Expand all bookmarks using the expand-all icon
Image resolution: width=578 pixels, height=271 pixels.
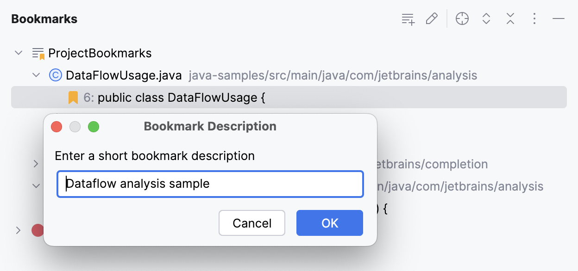click(486, 18)
